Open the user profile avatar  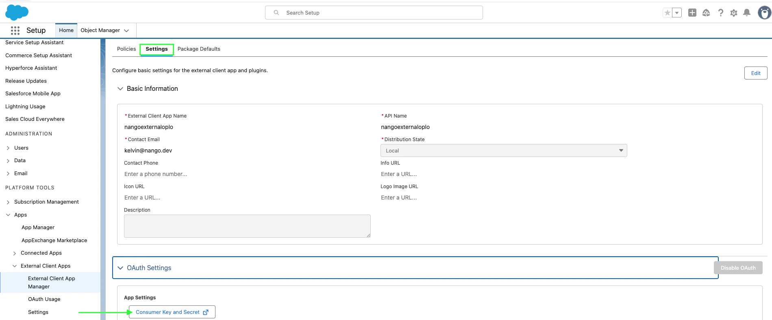coord(765,13)
